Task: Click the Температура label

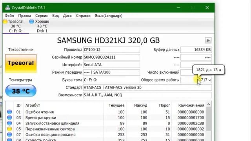Action: click(20, 80)
